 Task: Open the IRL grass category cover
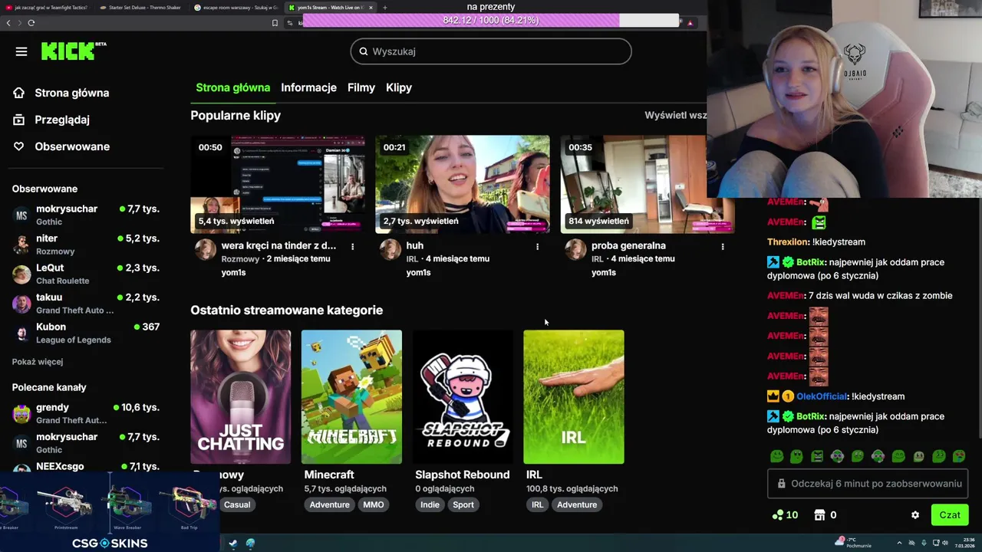click(x=574, y=397)
